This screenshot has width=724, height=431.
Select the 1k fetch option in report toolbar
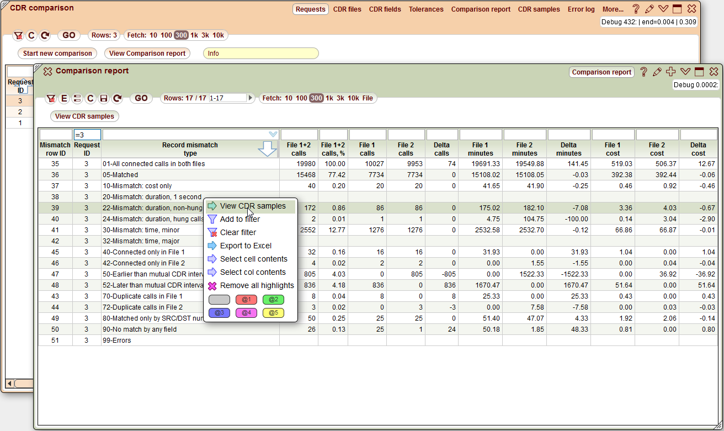329,98
